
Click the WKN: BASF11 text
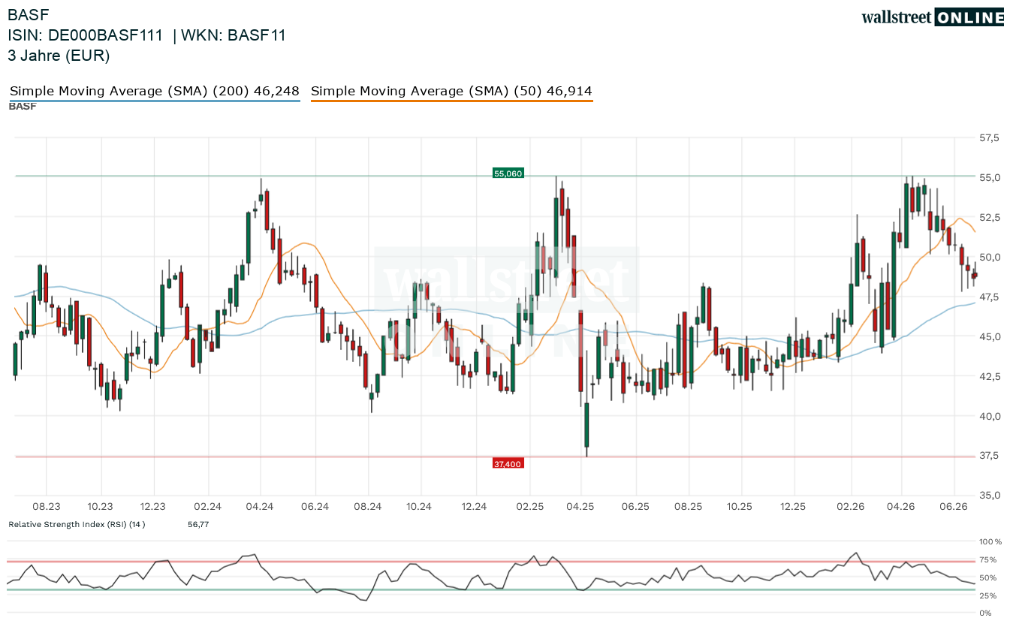[x=234, y=35]
